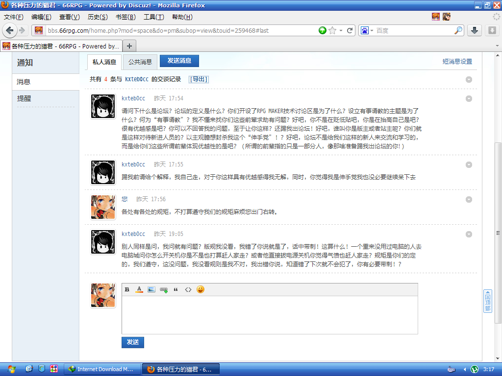Image resolution: width=502 pixels, height=376 pixels.
Task: Click the [导出] export link
Action: pos(199,79)
